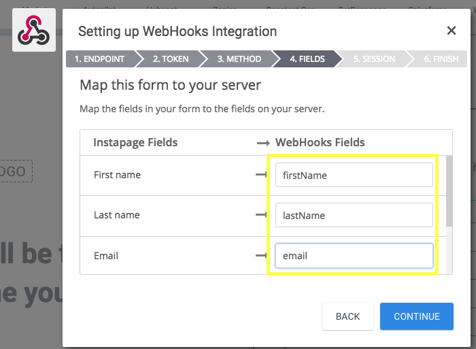Viewport: 476px width, 349px height.
Task: Click the 'Map this form to your server' heading
Action: [170, 85]
